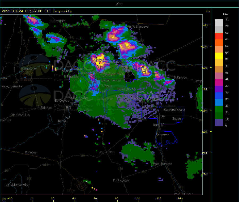Select the Agua_Toro label
This screenshot has height=202, width=239.
click(28, 68)
